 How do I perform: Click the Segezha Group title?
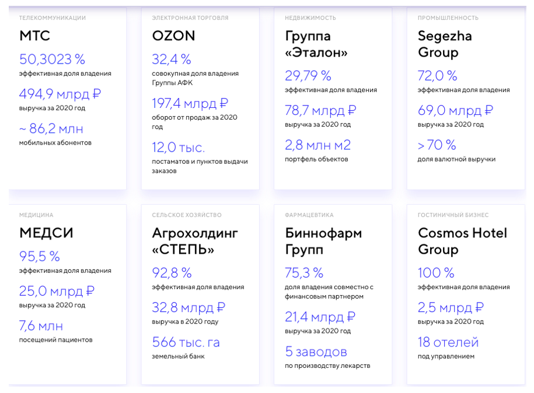445,44
